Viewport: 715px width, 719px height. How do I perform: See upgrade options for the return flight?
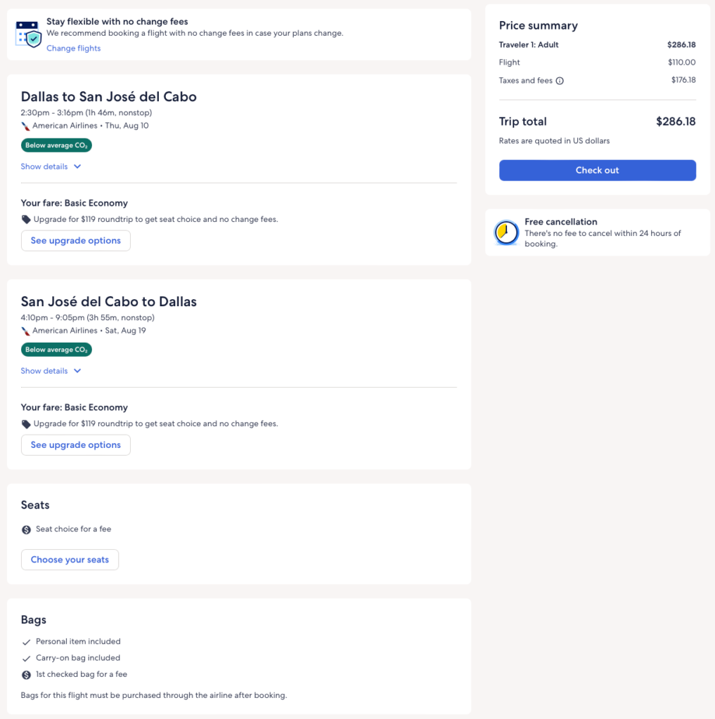(76, 445)
